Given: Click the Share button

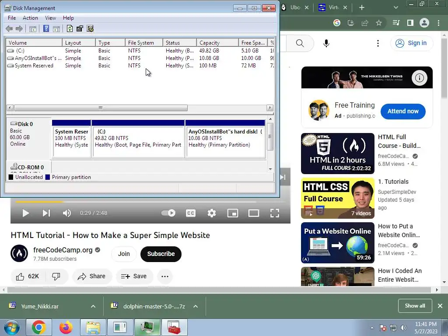Looking at the screenshot, I should coord(92,276).
